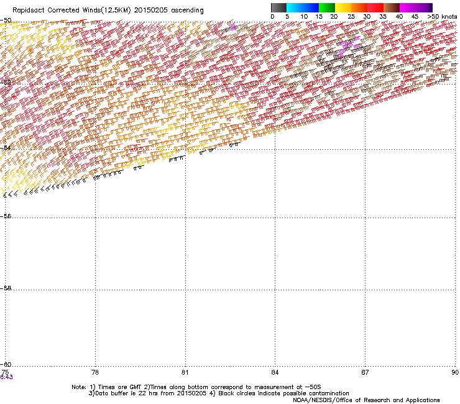
Task: Click the 87 longitude axis label
Action: click(x=365, y=372)
